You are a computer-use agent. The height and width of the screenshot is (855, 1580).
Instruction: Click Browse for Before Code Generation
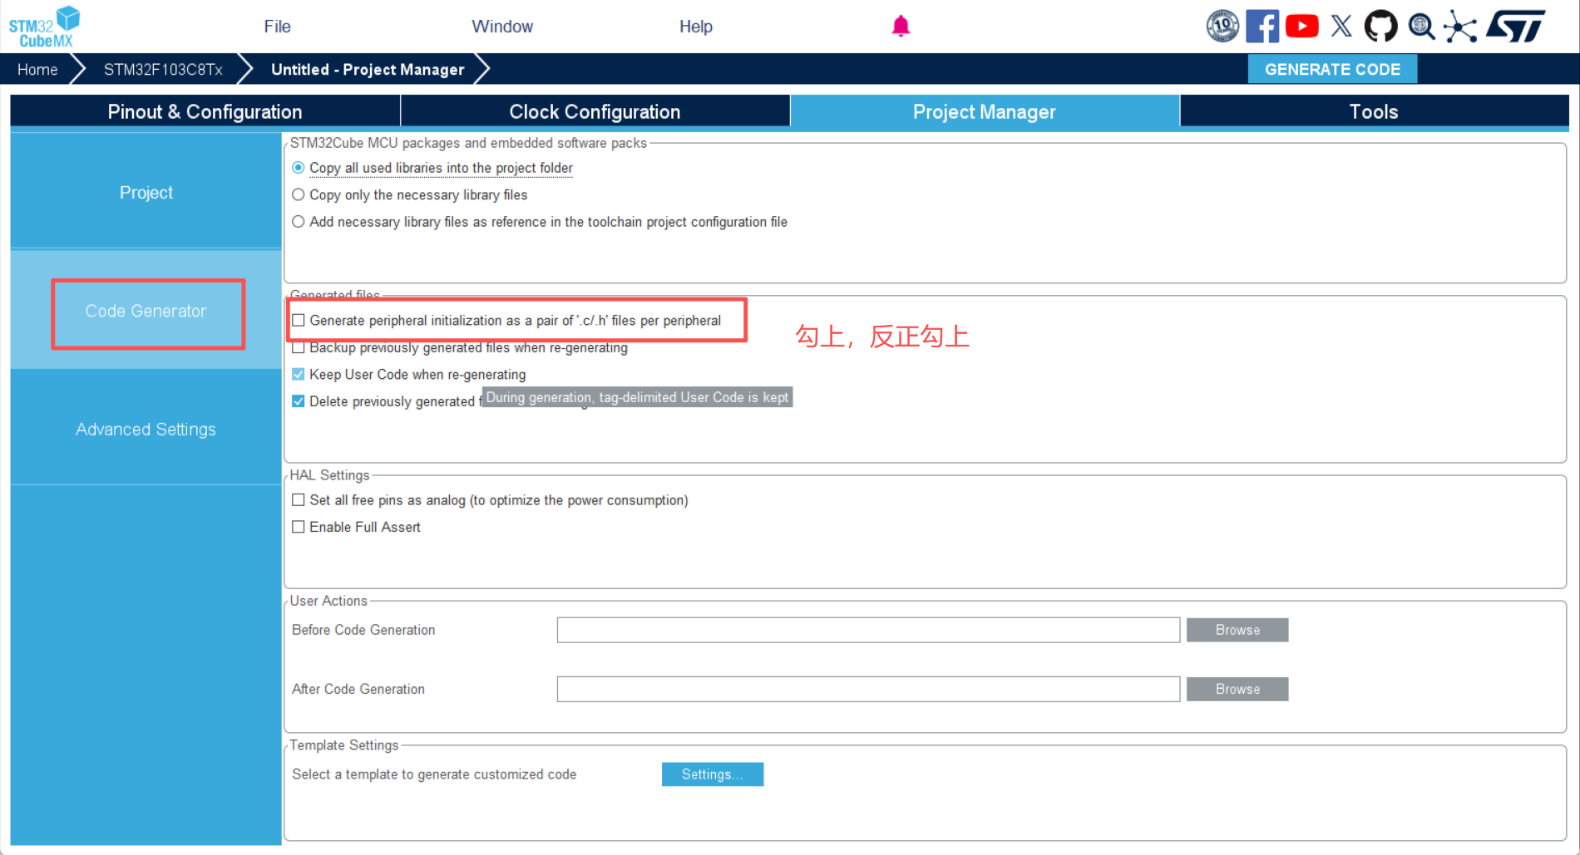pos(1237,630)
